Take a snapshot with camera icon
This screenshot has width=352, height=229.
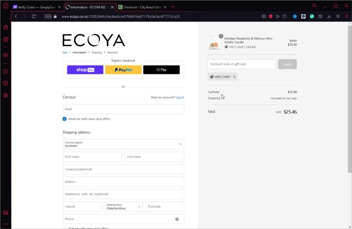point(263,17)
